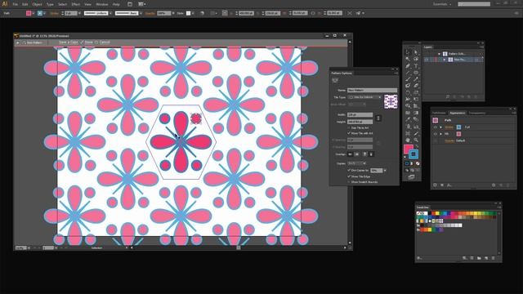Open the Effect menu

[x=76, y=4]
